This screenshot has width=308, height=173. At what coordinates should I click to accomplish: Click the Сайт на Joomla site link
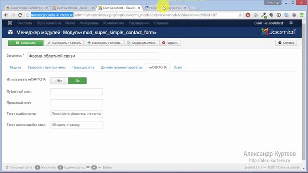pos(269,23)
